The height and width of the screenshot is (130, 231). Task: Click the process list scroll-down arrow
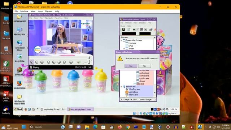point(155,93)
